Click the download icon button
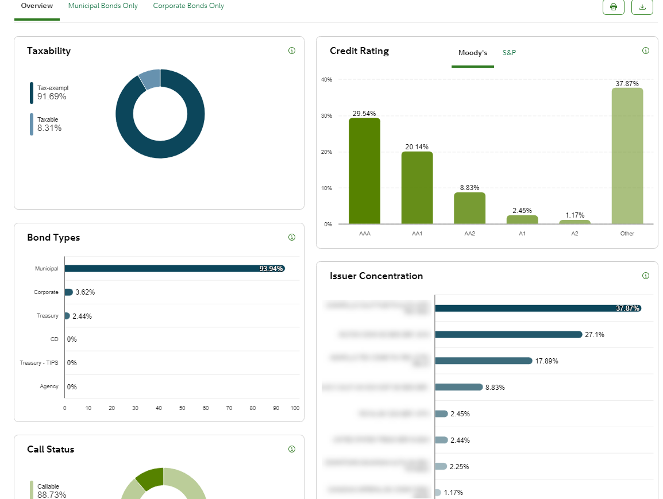 (642, 7)
